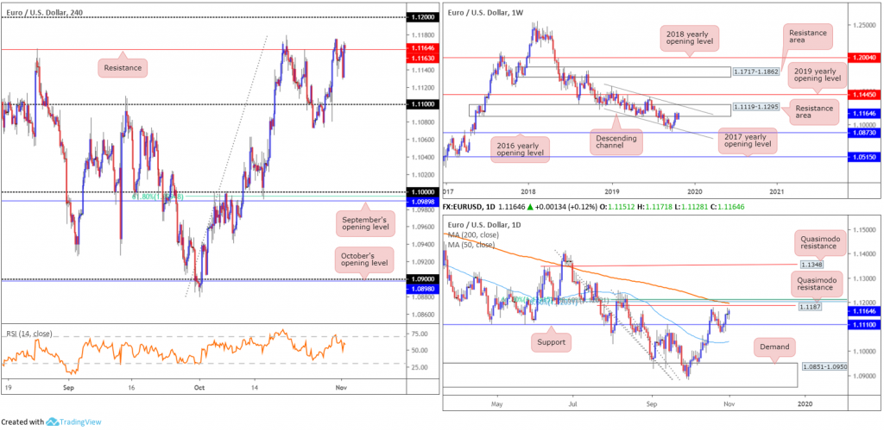Viewport: 884px width, 431px height.
Task: Click the 1.1717-1.1862 zone label
Action: [755, 72]
